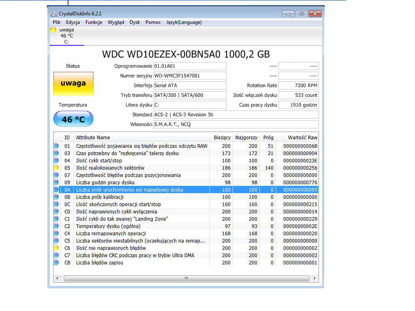This screenshot has width=415, height=311.
Task: Click the yellow 'uwaga' health status button
Action: (73, 83)
